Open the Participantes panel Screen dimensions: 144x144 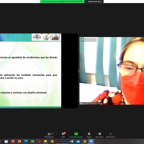49,135
